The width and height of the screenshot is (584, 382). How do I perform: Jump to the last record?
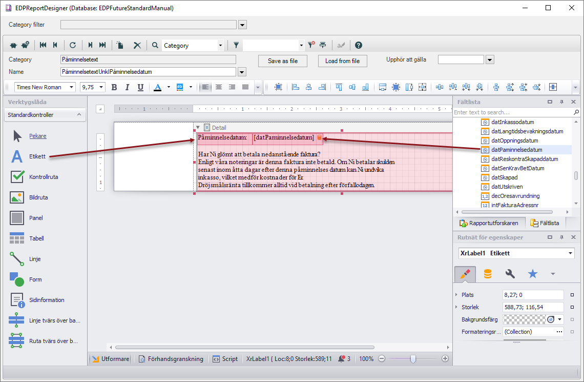pos(102,45)
